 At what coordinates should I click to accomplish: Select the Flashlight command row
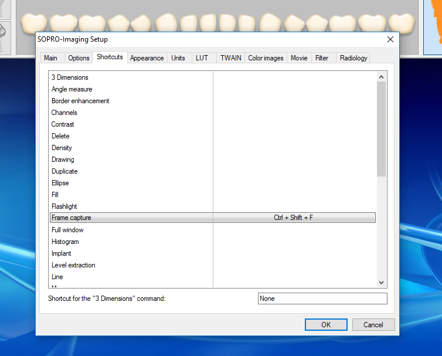213,206
